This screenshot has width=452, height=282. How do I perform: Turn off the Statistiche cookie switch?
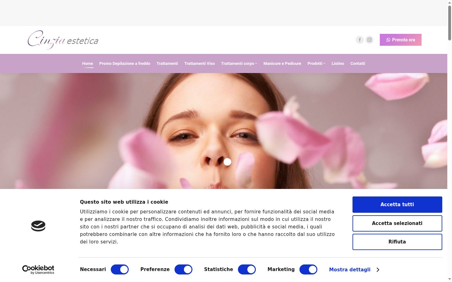(247, 269)
